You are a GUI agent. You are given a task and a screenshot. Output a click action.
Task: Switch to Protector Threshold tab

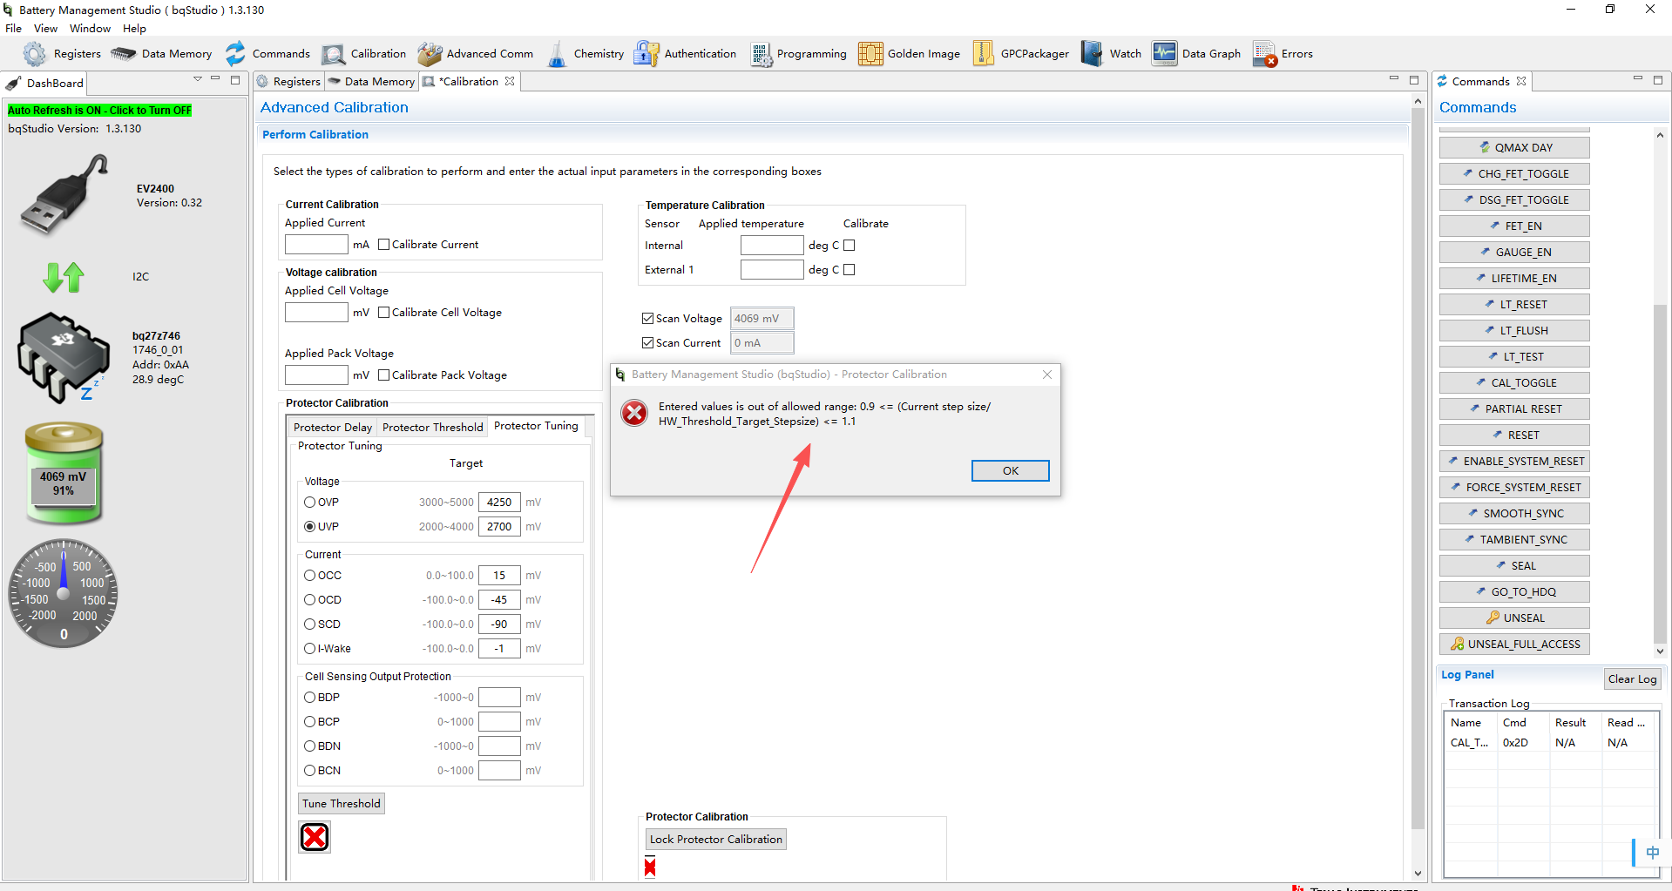coord(432,428)
